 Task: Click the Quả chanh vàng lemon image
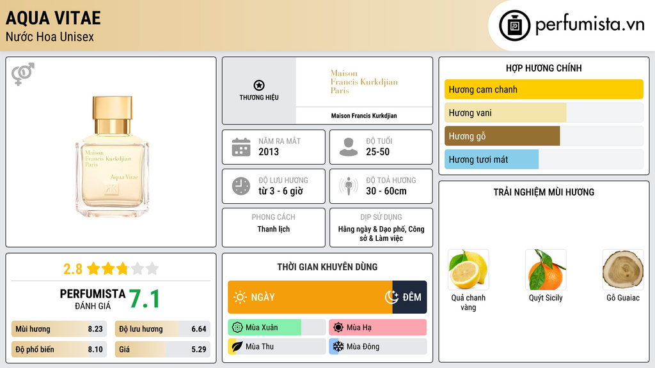coord(468,270)
